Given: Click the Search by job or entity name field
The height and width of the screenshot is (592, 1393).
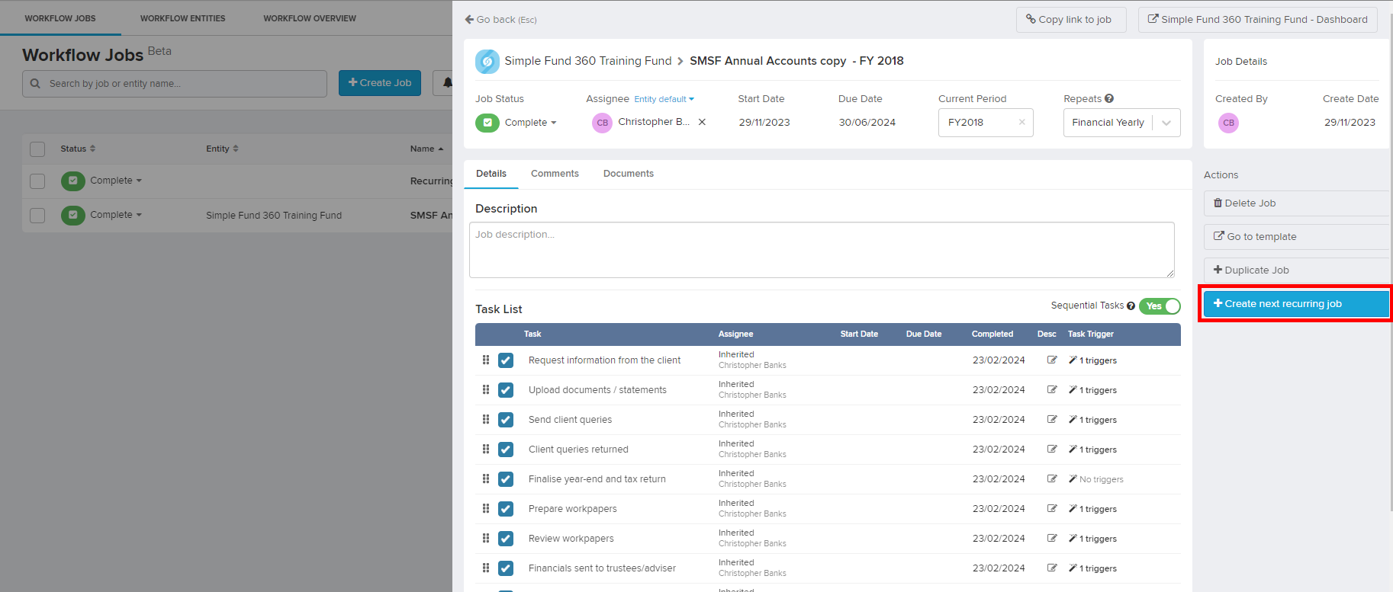Looking at the screenshot, I should 175,84.
